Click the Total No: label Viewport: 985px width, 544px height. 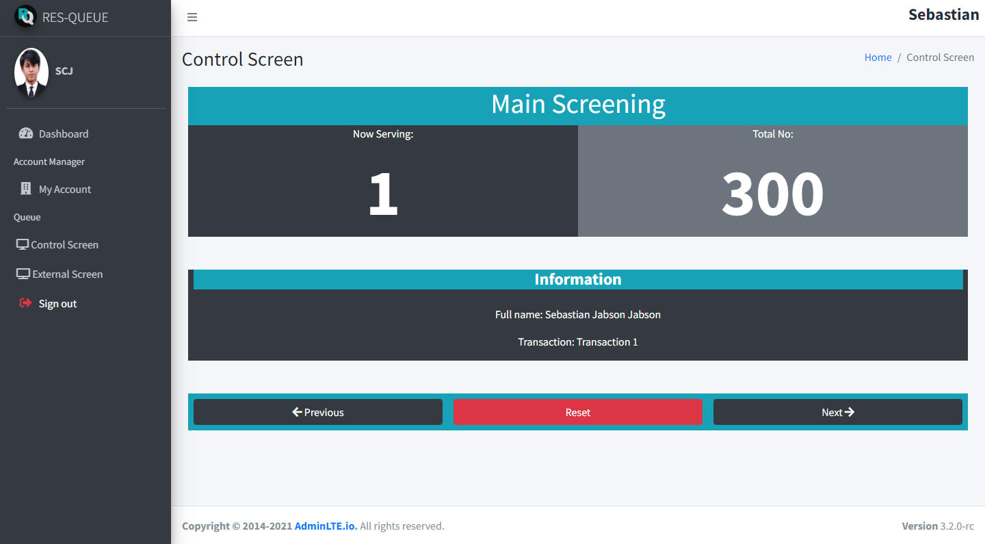coord(773,134)
